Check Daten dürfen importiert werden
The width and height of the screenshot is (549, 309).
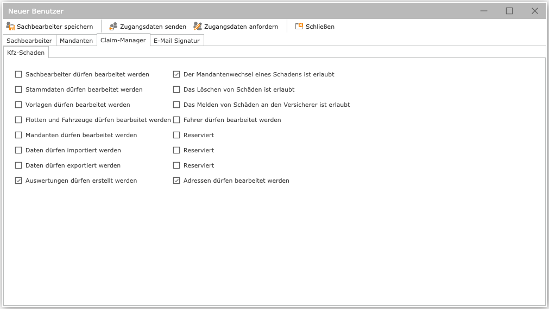pos(18,150)
